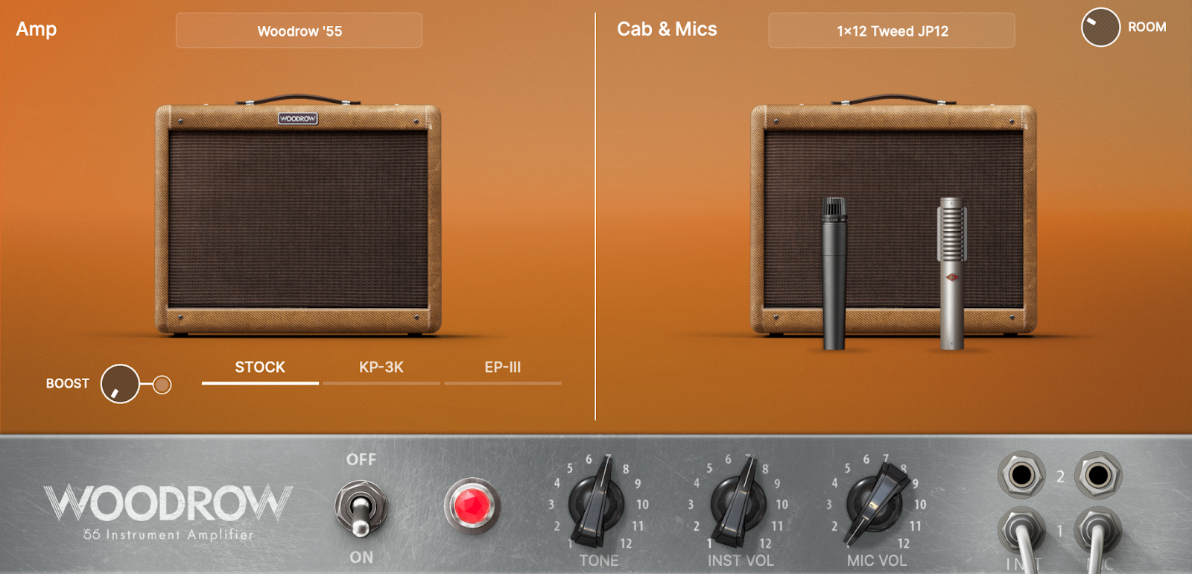Click the top-left input jack 2
The width and height of the screenshot is (1192, 574).
click(1021, 475)
